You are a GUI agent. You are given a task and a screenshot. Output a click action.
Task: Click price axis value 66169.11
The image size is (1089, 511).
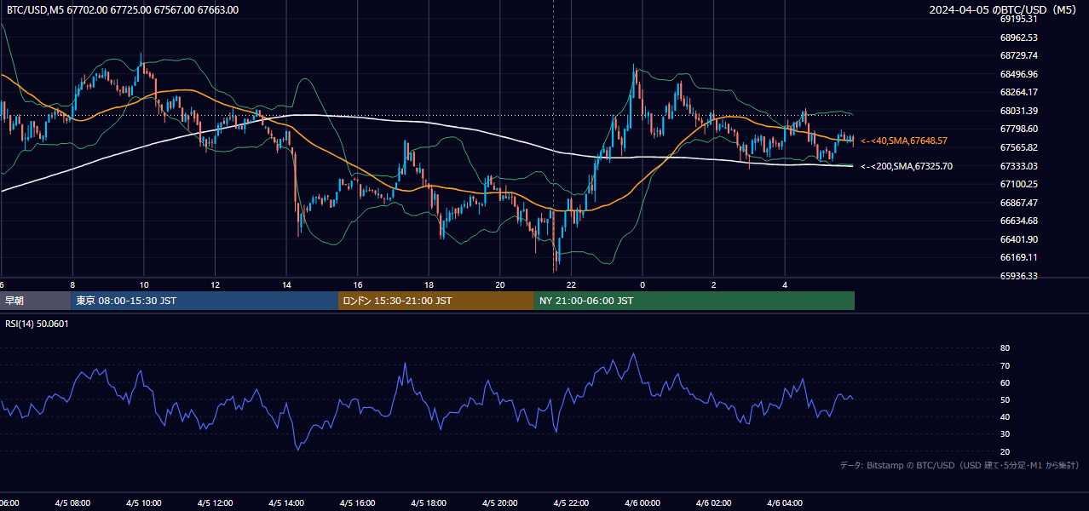point(1018,257)
